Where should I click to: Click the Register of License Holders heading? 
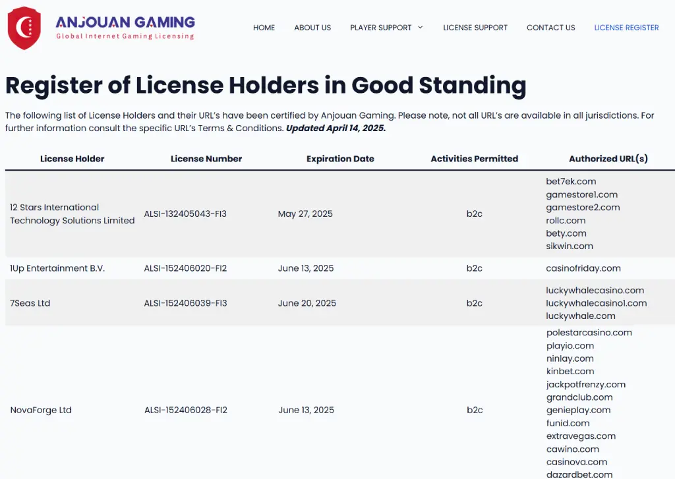click(x=266, y=86)
